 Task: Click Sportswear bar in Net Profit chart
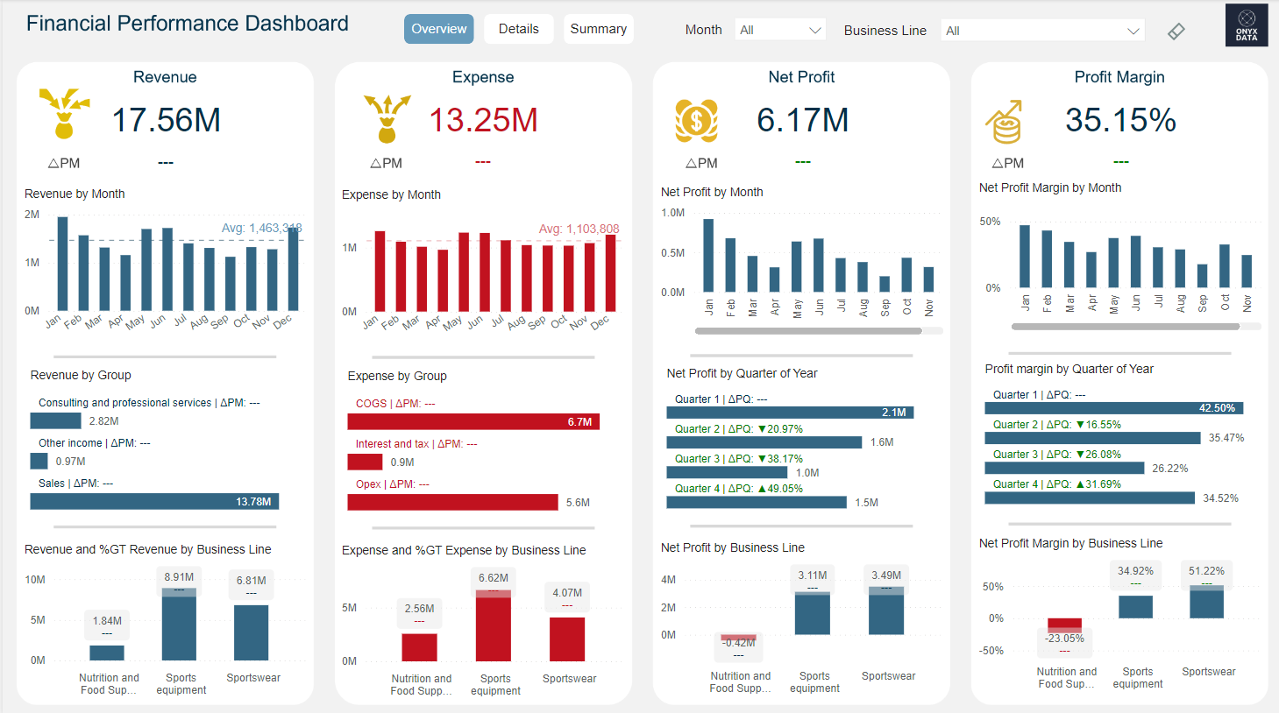(885, 613)
